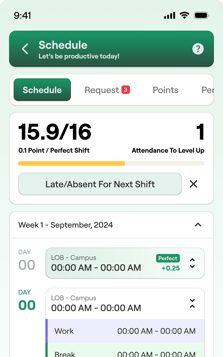This screenshot has height=357, width=223.
Task: Tap the cellular signal bars icon
Action: 170,16
